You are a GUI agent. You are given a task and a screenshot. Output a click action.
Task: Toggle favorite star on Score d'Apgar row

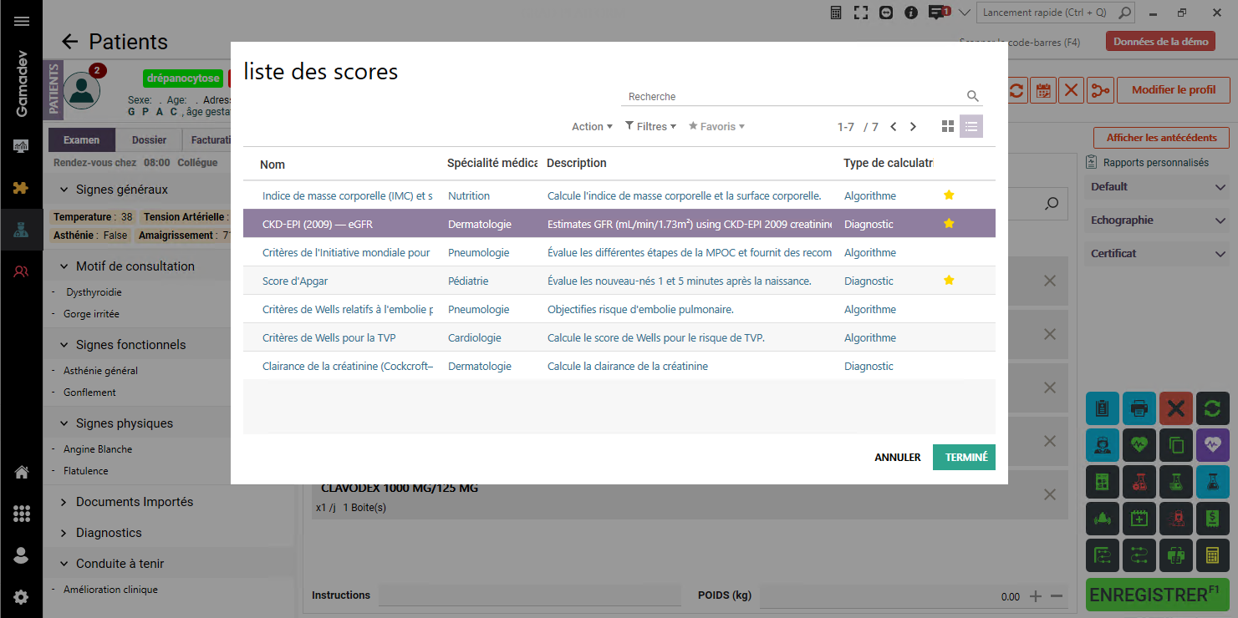pos(949,281)
